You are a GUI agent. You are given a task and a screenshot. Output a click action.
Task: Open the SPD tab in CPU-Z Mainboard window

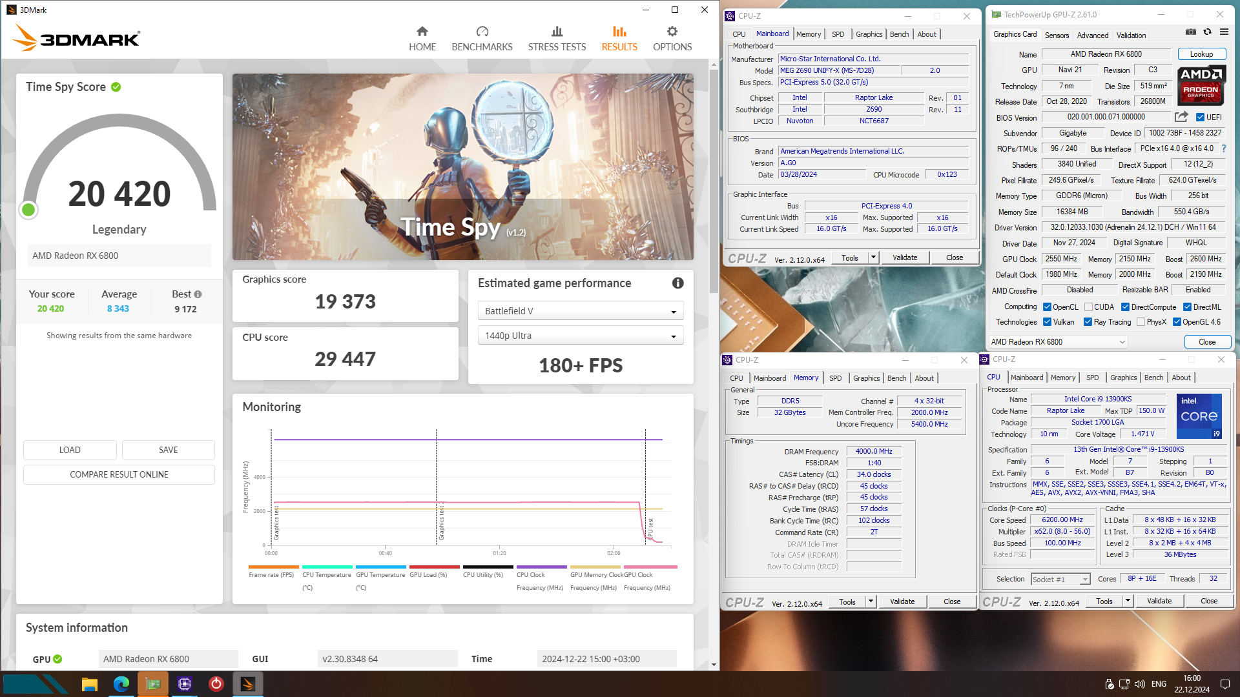point(838,34)
